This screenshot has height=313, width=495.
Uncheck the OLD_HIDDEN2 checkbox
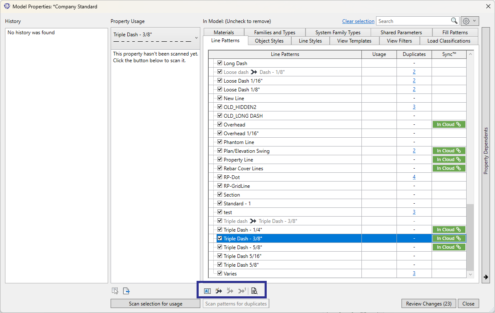[220, 107]
